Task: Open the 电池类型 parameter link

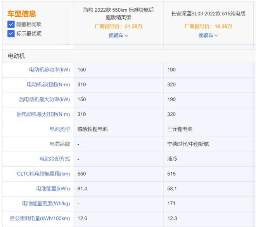Action: point(60,129)
